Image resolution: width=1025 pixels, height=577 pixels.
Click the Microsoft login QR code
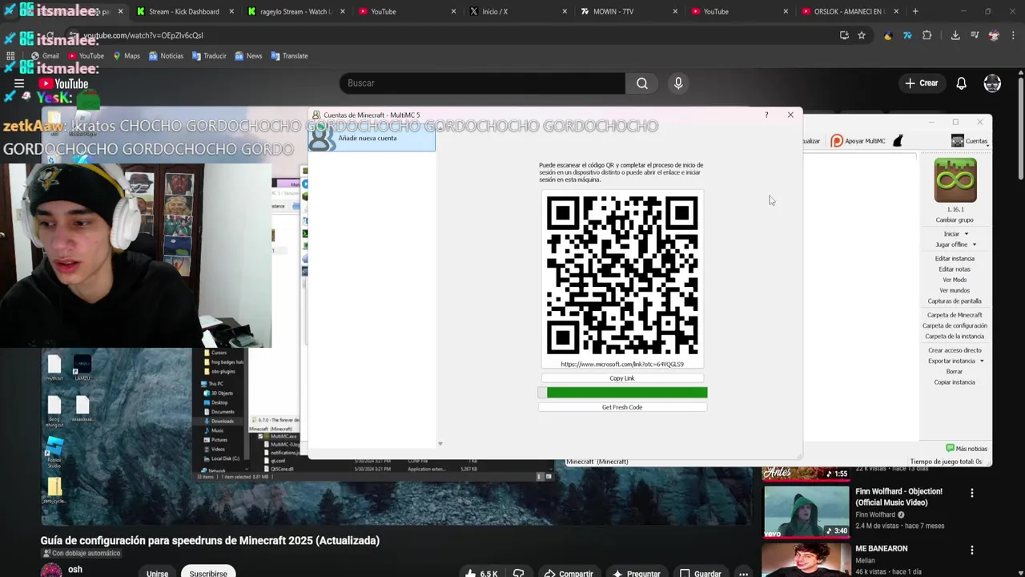tap(622, 275)
